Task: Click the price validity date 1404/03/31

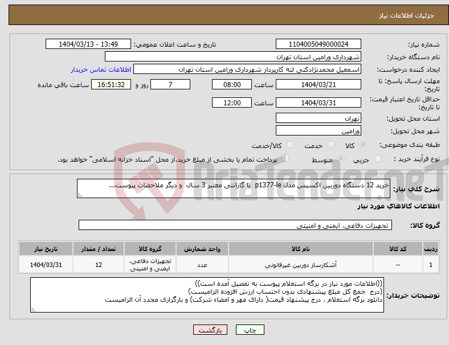Action: (x=318, y=102)
